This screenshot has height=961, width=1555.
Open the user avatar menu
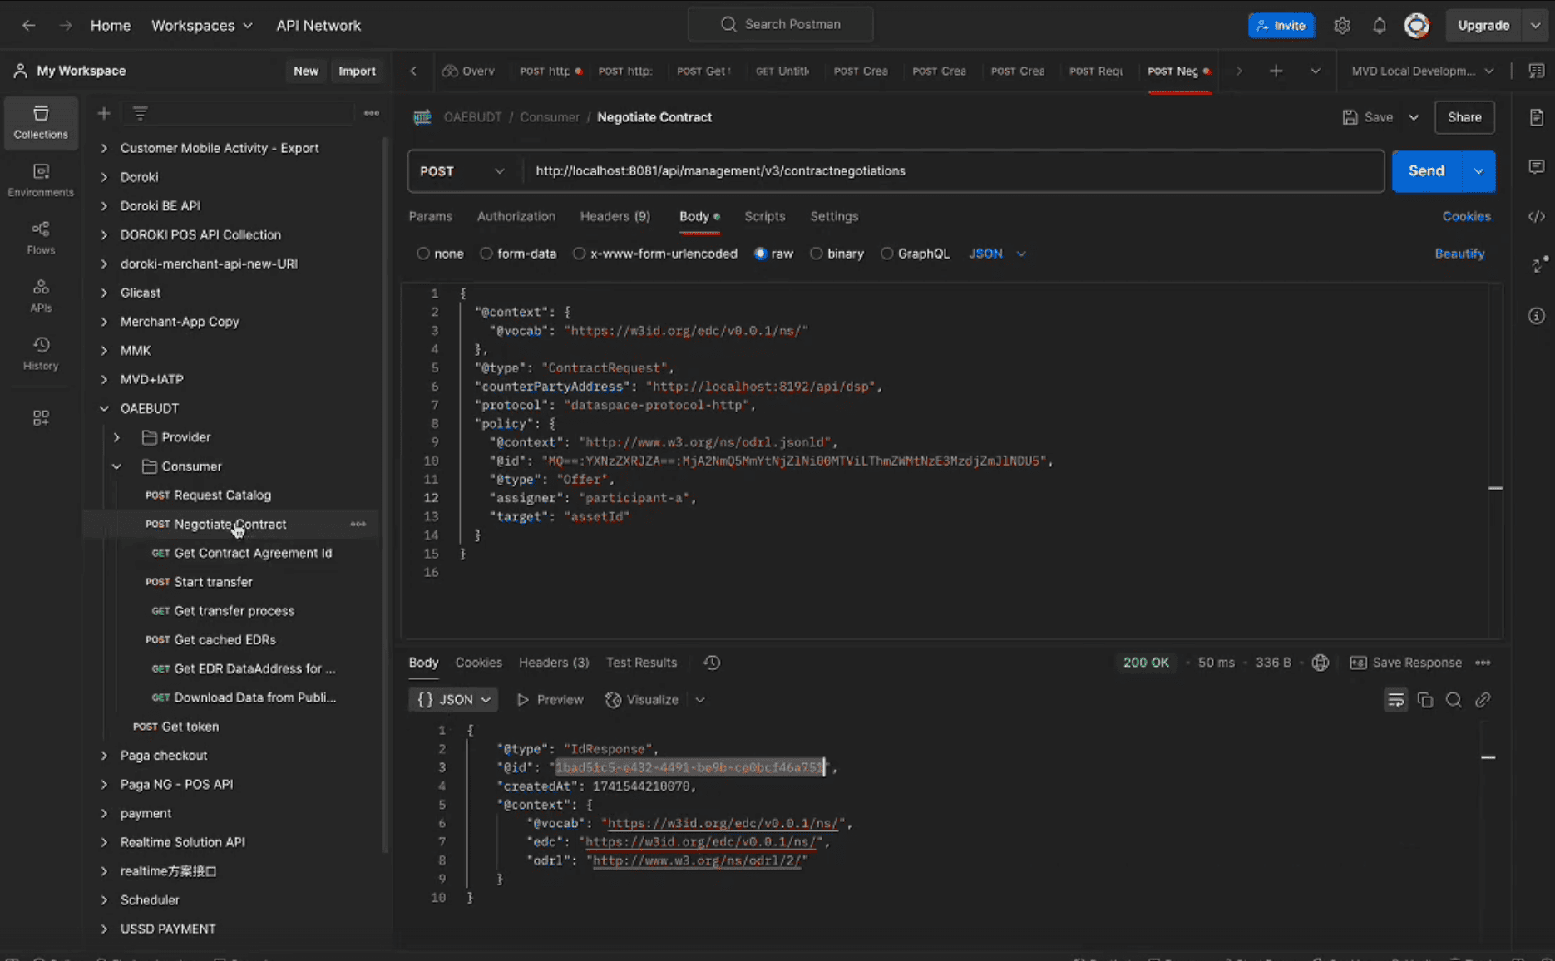pyautogui.click(x=1417, y=26)
